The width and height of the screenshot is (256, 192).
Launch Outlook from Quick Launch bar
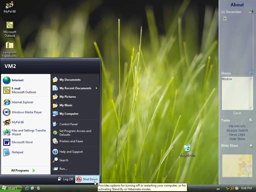32,188
